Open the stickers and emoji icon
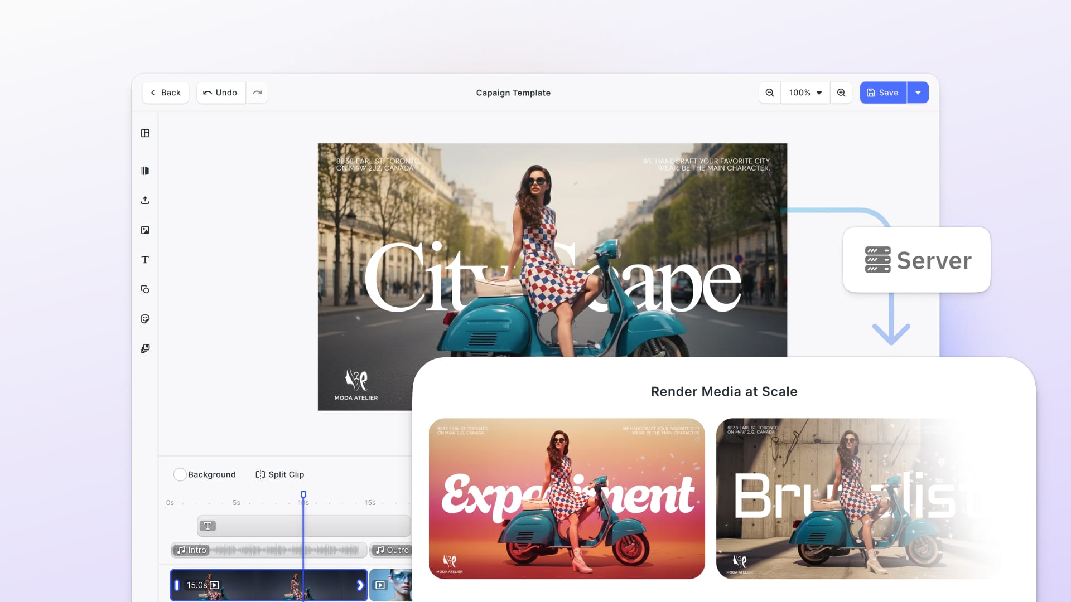 145,319
